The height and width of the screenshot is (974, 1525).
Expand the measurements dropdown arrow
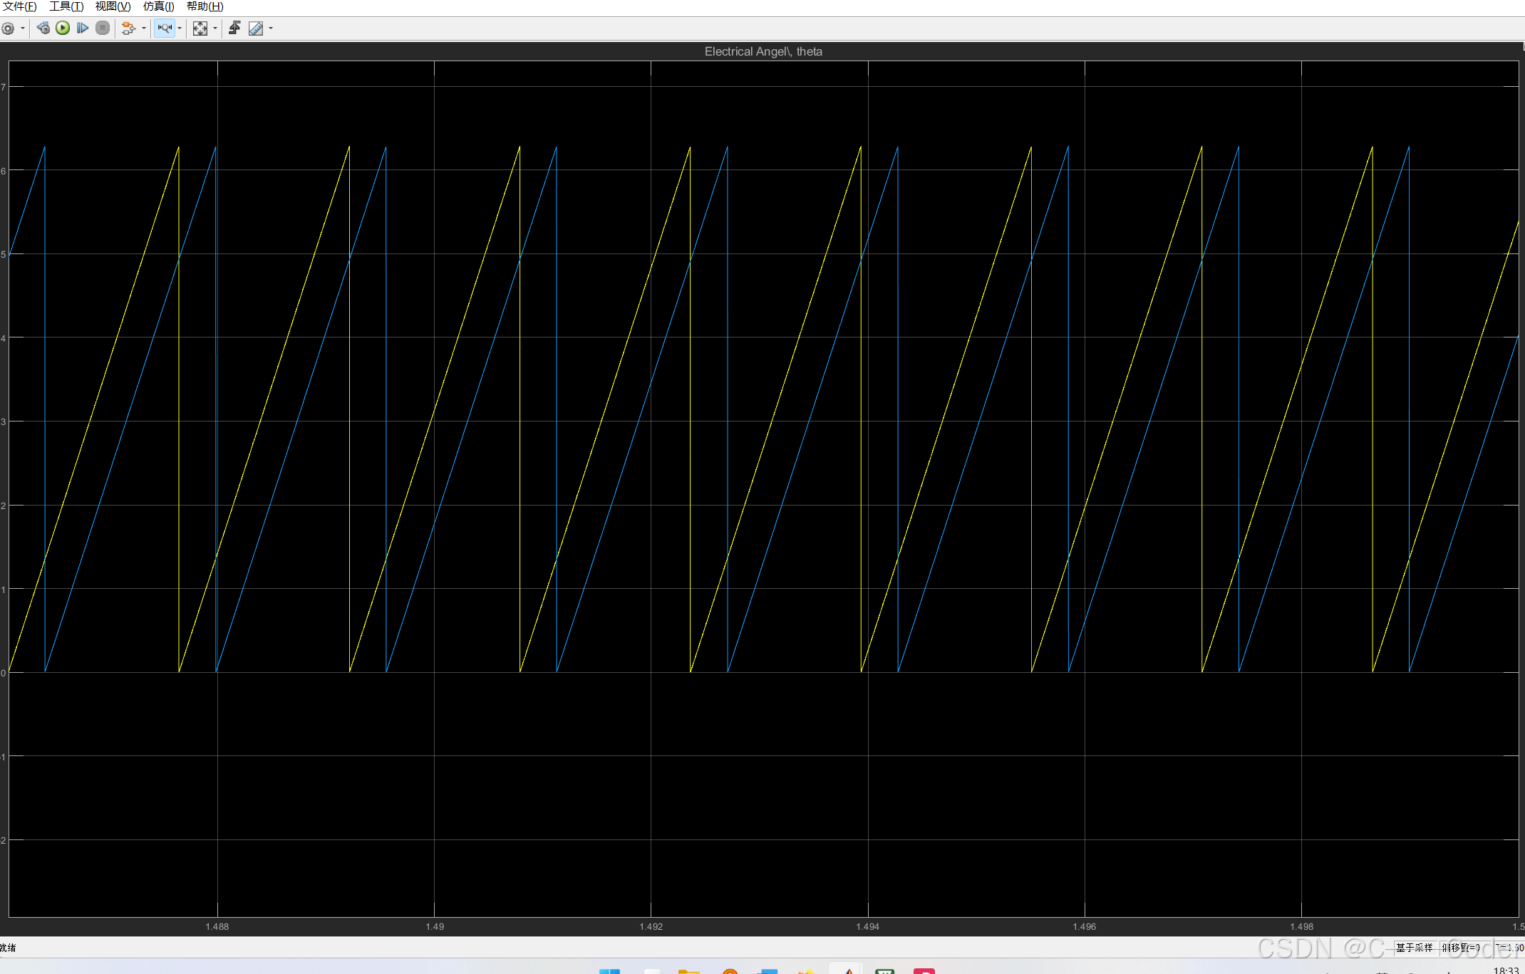(x=271, y=28)
